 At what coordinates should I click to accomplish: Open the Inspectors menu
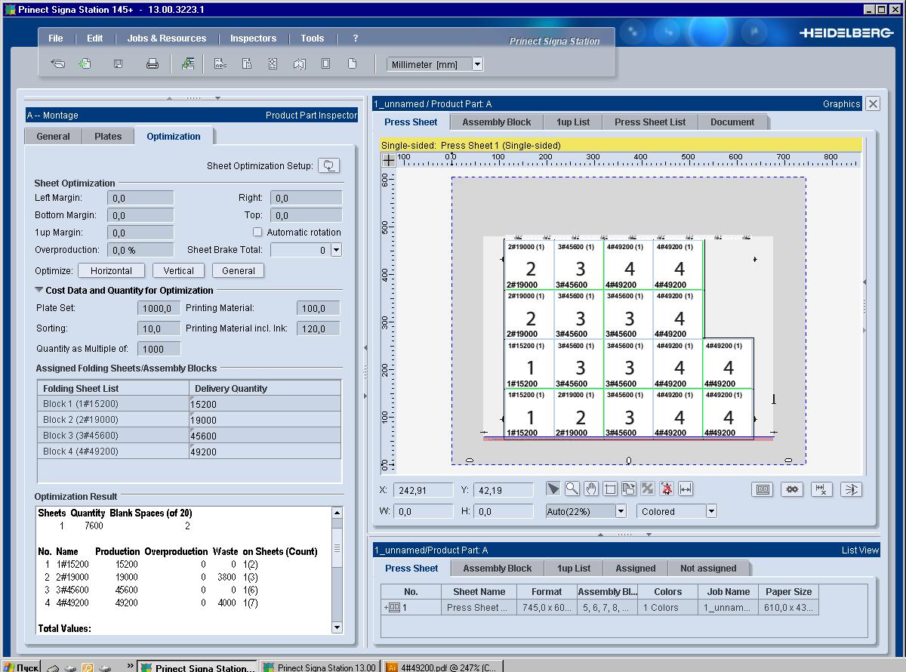pos(254,39)
